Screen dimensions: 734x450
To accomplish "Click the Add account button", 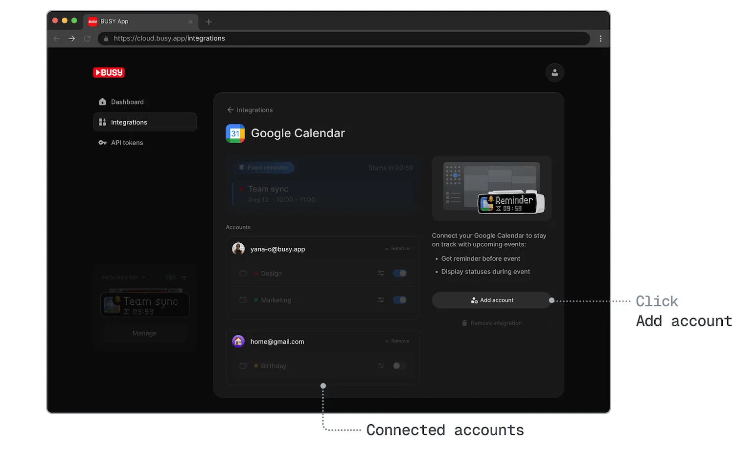I will coord(492,300).
